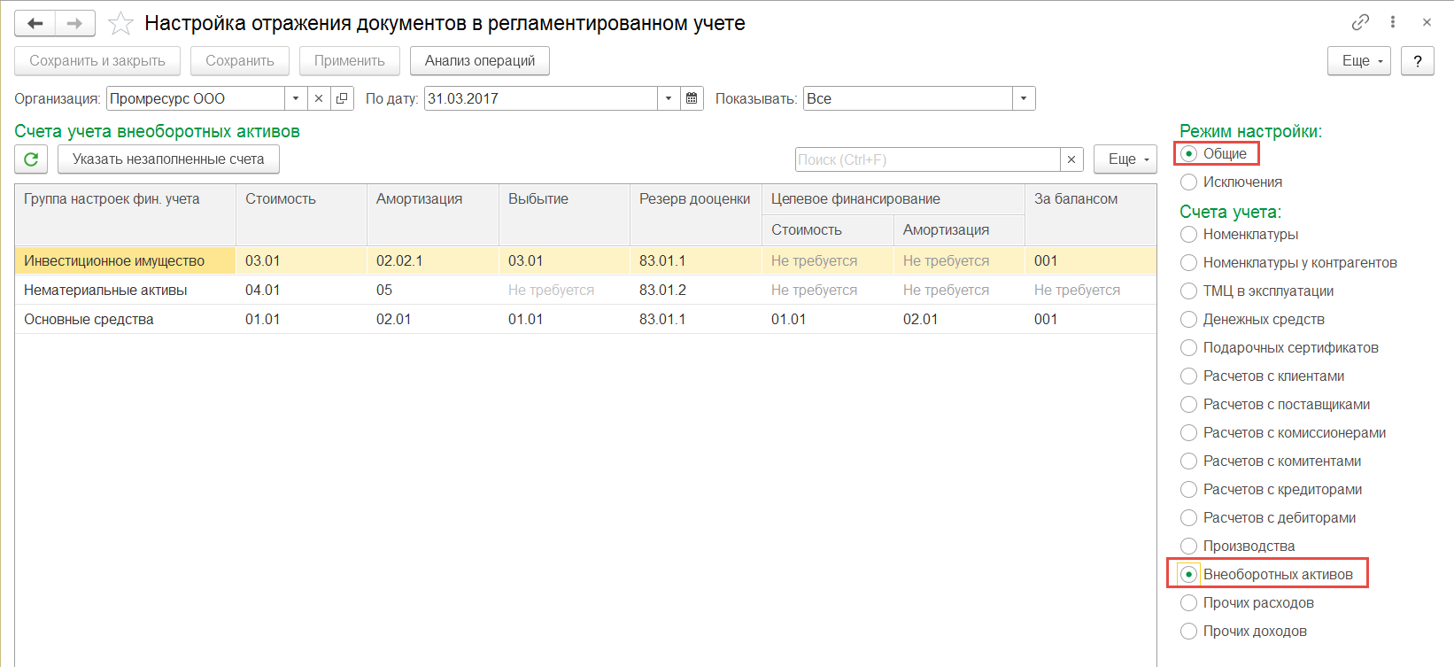Click the 04.01 cost account cell
This screenshot has height=667, width=1454.
click(301, 291)
